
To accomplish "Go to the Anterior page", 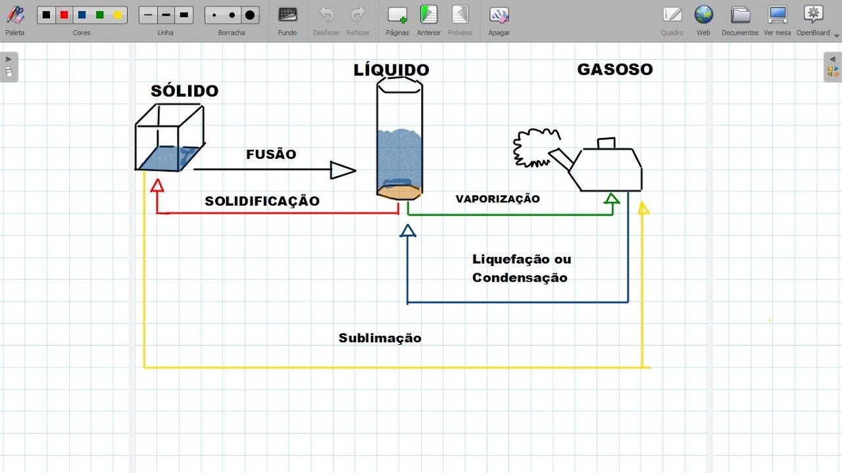I will 429,19.
